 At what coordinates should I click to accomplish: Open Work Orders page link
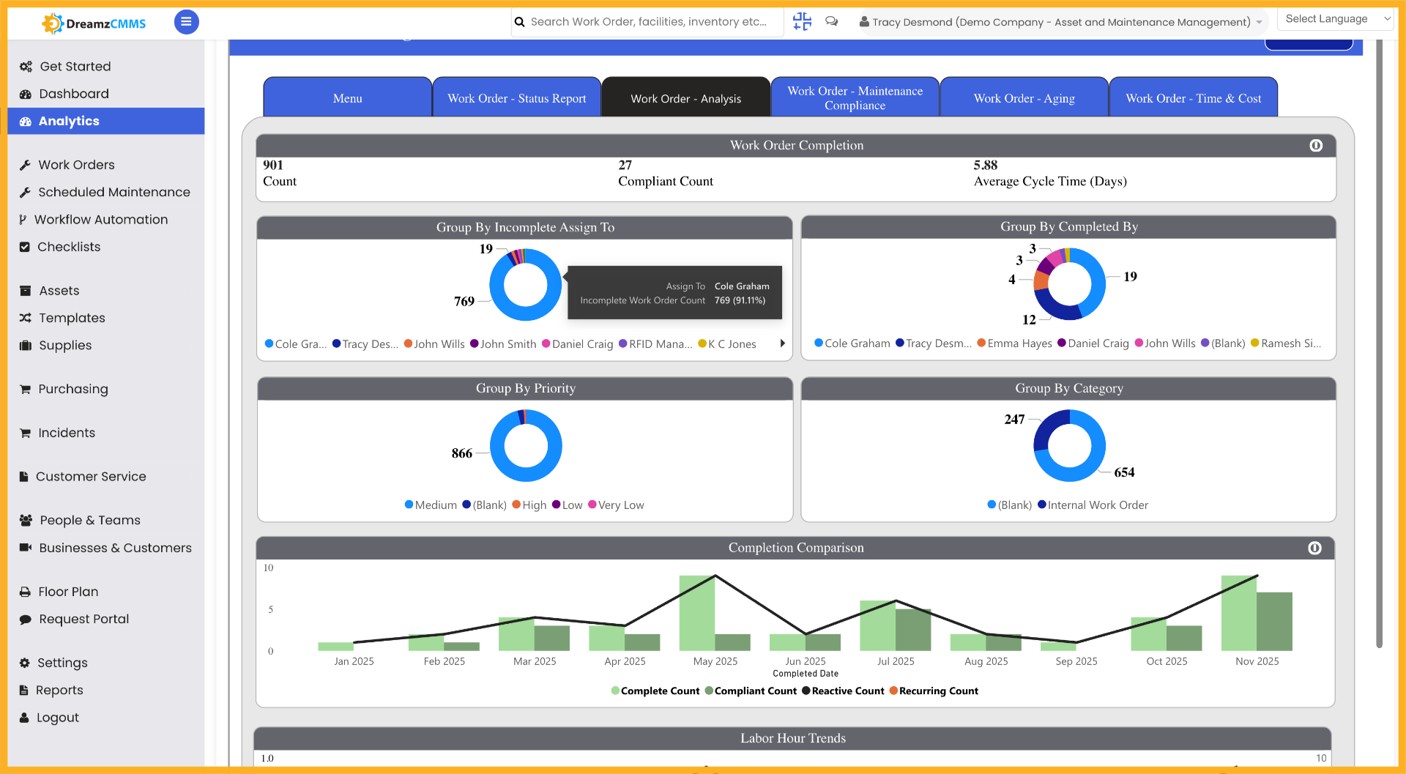[x=76, y=165]
